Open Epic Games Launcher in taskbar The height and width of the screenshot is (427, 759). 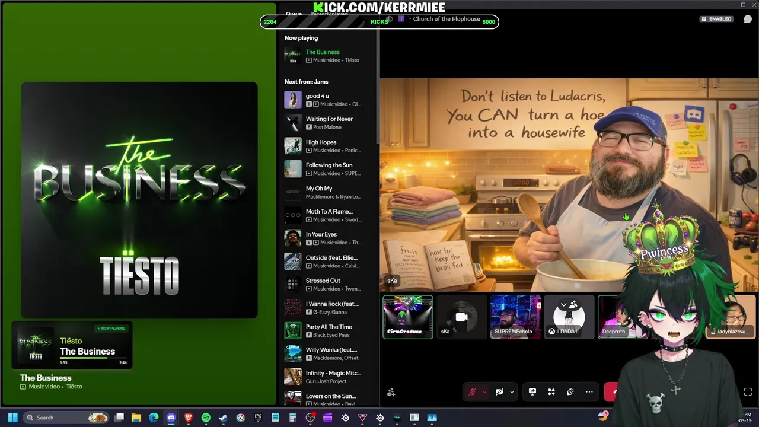coord(258,418)
